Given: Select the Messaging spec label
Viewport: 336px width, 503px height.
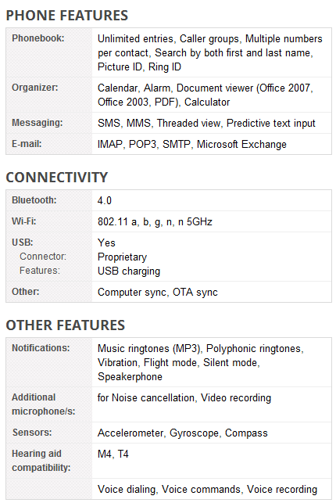Looking at the screenshot, I should [38, 123].
